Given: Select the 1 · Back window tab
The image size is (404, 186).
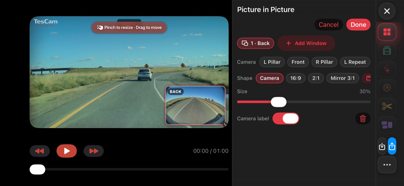Looking at the screenshot, I should pyautogui.click(x=256, y=43).
